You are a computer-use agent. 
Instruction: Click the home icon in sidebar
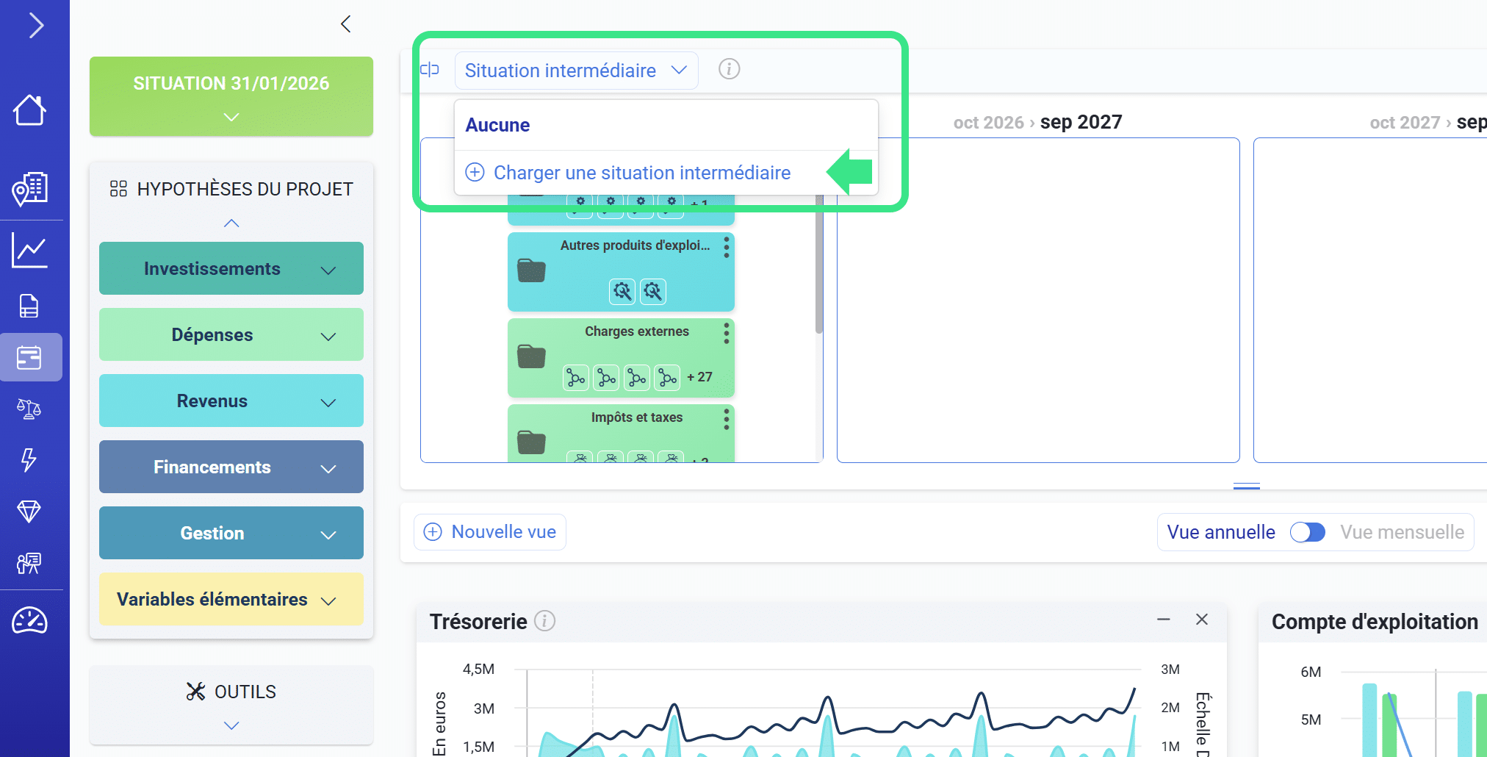coord(29,110)
